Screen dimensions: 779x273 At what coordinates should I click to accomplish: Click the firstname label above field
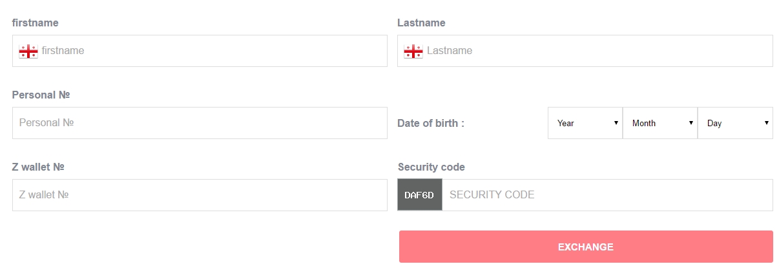pos(36,23)
